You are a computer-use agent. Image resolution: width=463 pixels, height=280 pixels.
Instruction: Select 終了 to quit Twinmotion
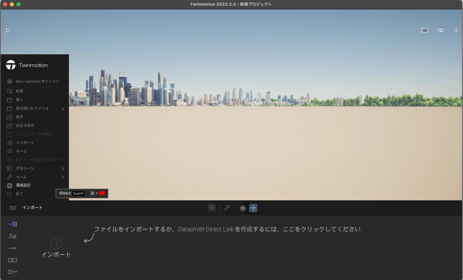pyautogui.click(x=20, y=194)
